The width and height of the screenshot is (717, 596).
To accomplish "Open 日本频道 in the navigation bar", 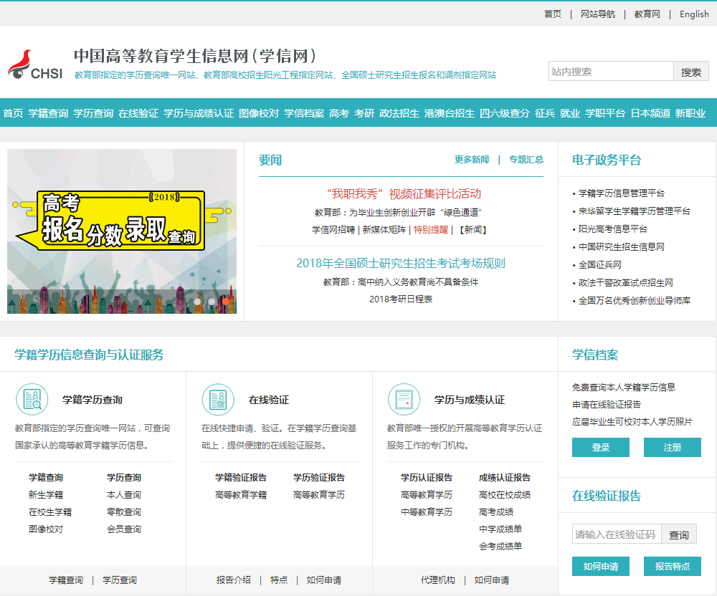I will [650, 113].
